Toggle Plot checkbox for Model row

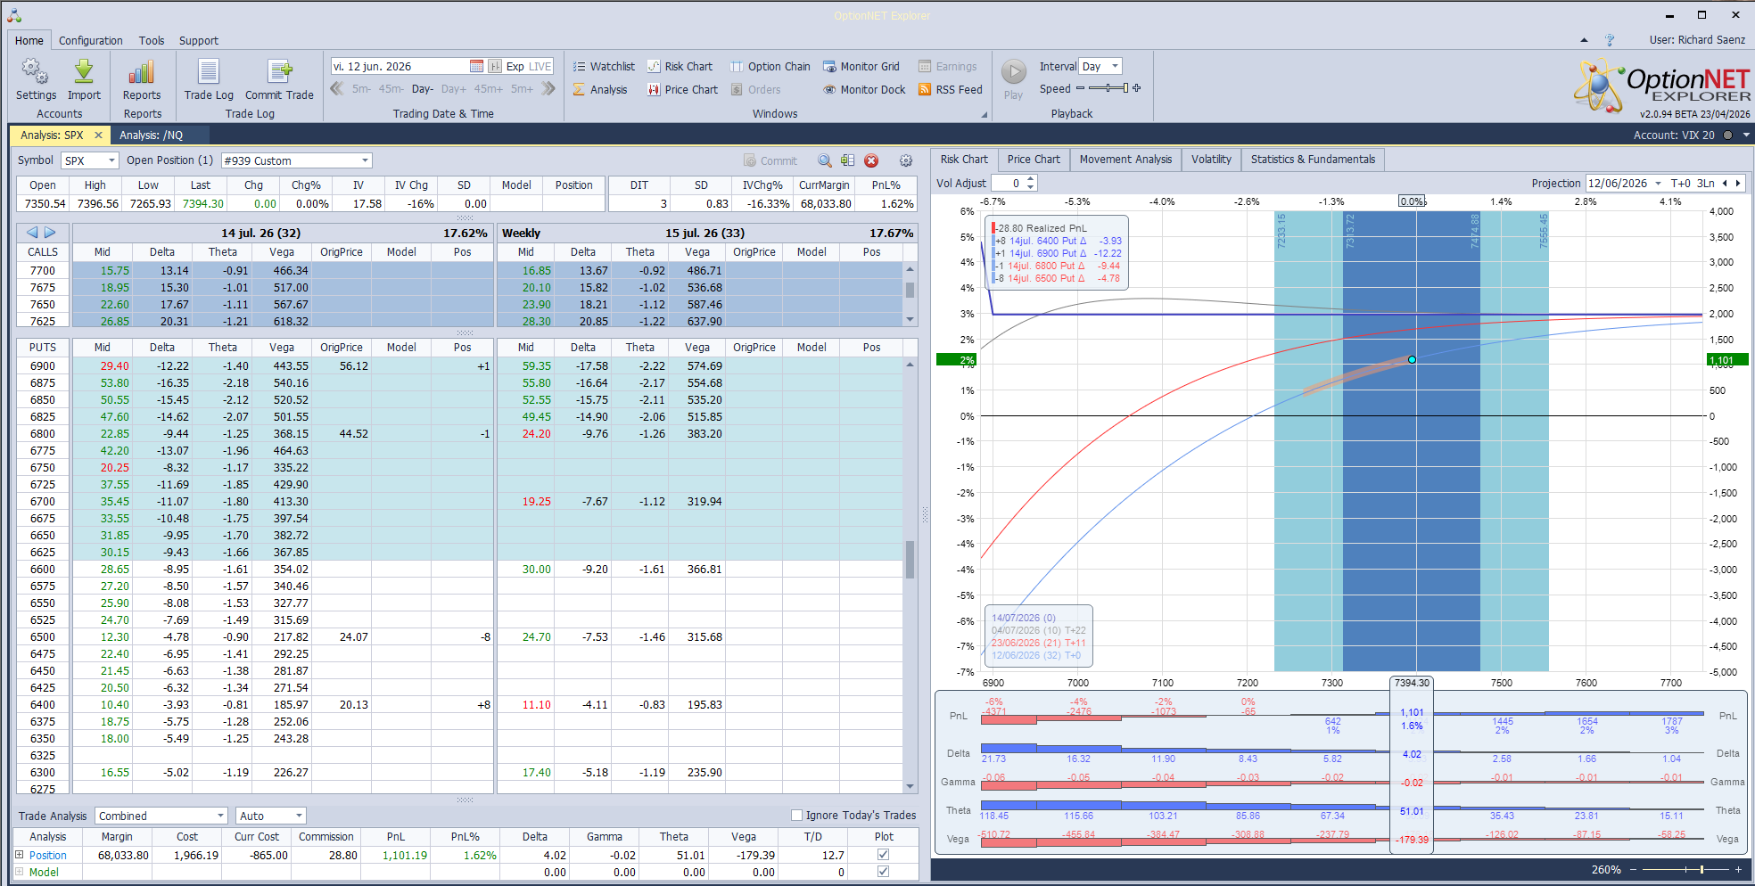click(883, 871)
